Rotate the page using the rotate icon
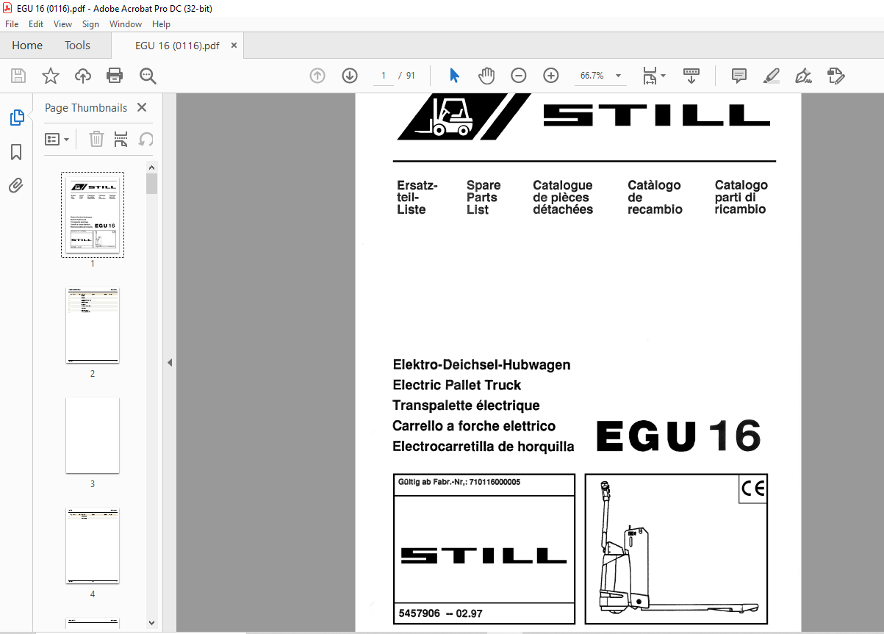This screenshot has height=634, width=884. [x=146, y=139]
